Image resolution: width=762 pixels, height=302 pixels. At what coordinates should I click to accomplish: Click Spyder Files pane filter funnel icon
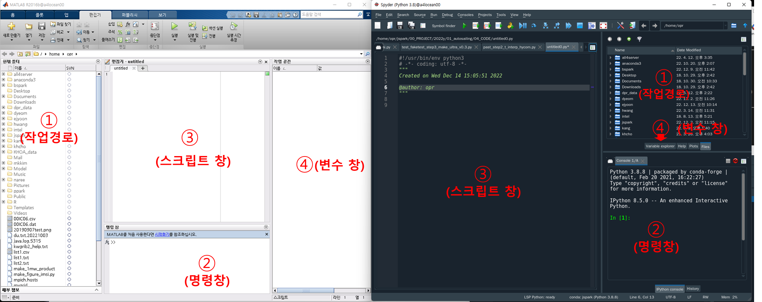639,39
